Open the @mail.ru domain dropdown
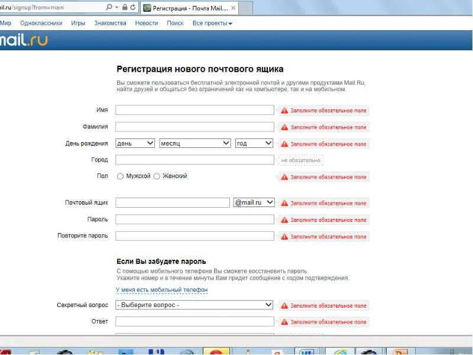The image size is (473, 355). pos(254,202)
